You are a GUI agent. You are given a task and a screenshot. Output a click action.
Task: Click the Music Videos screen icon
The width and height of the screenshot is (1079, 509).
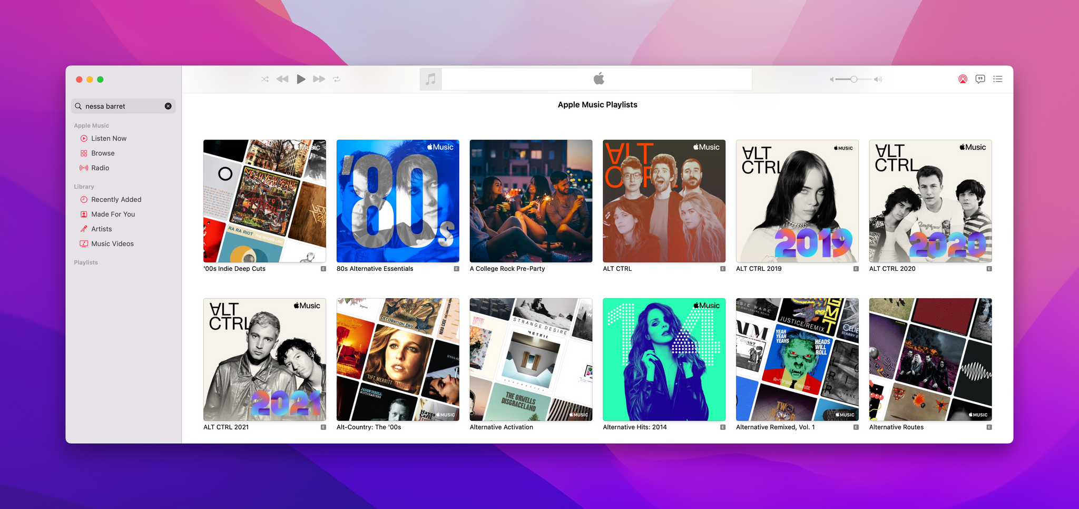[x=84, y=244]
